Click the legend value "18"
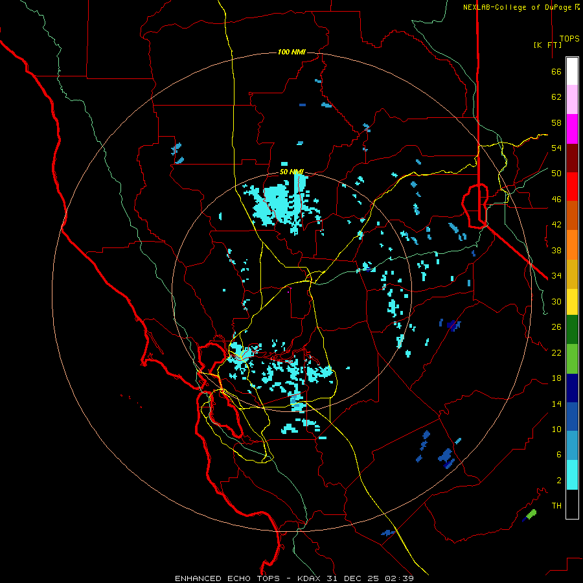The height and width of the screenshot is (583, 583). coord(556,378)
